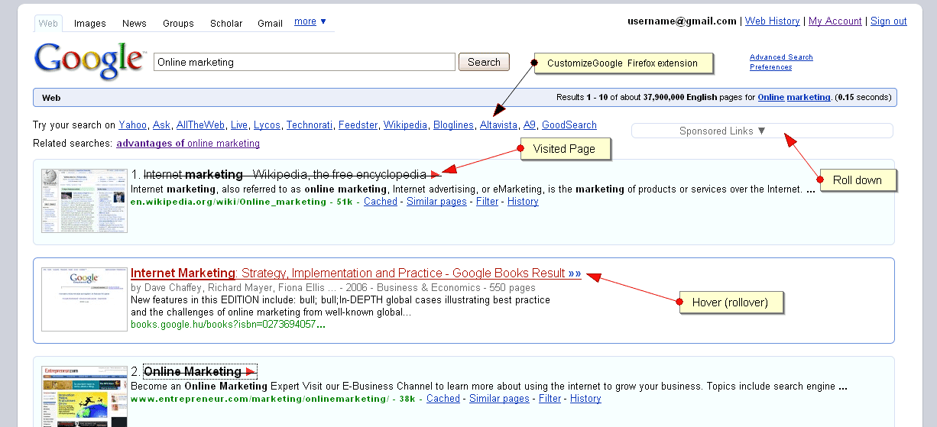Screen dimensions: 937x427
Task: Switch to the Scholar tab
Action: 226,24
